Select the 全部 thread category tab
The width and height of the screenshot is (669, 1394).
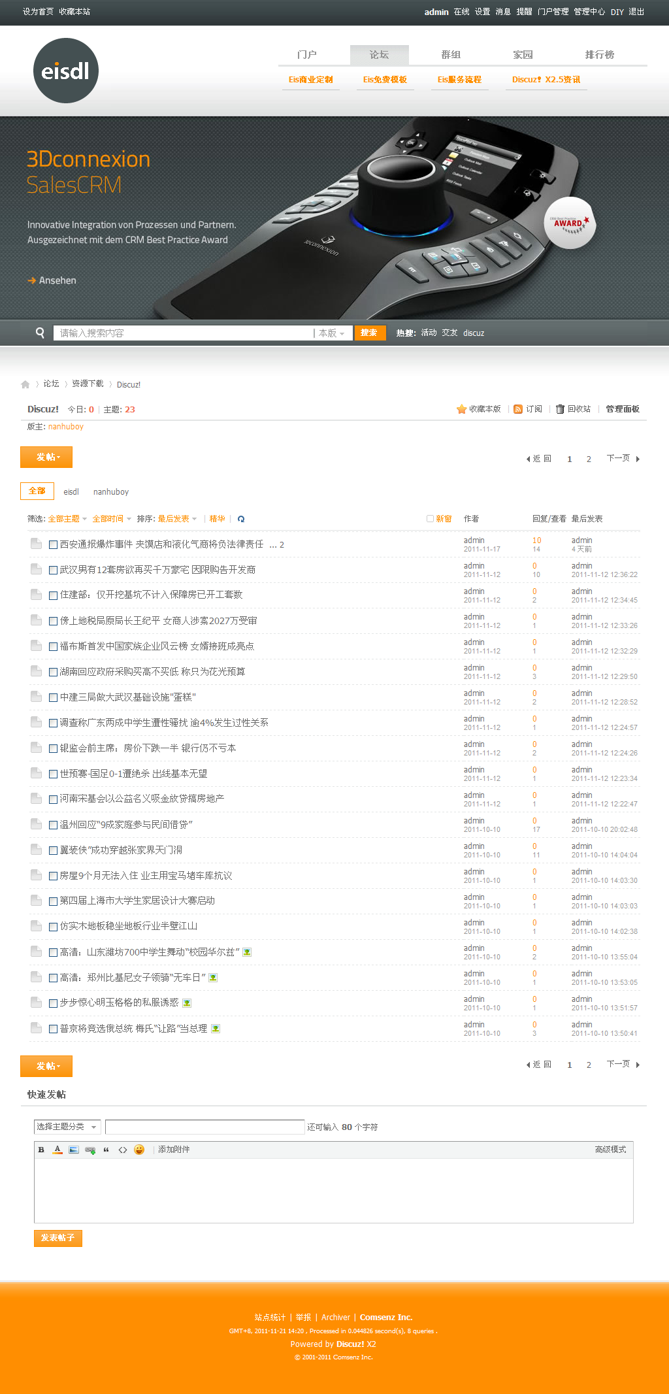(37, 491)
